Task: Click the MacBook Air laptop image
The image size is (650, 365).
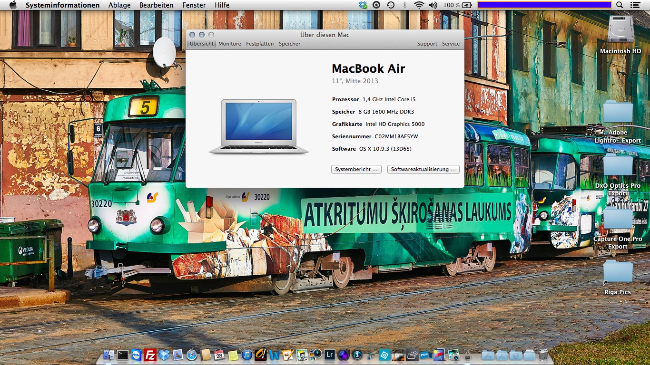Action: pos(259,126)
